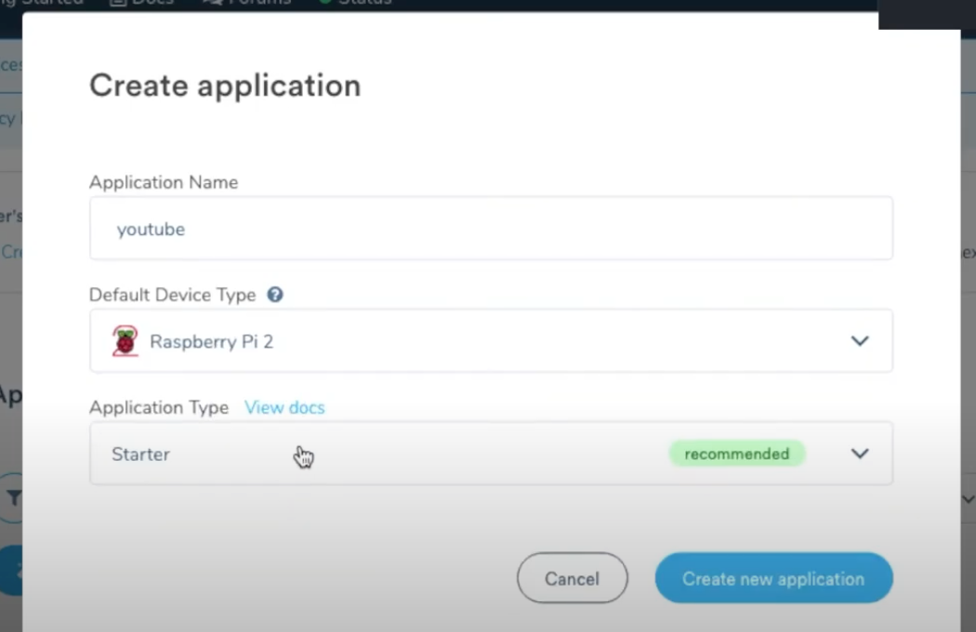
Task: Click the green Status indicator dot
Action: pos(325,3)
